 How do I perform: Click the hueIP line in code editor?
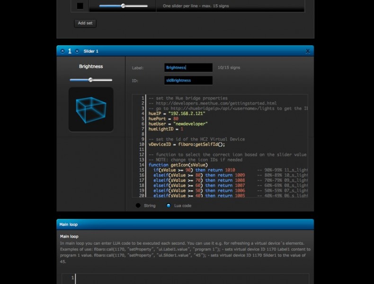point(170,114)
